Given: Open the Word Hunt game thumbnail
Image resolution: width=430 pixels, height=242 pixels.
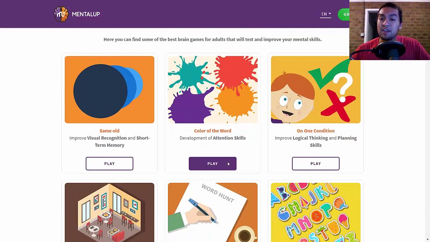Looking at the screenshot, I should click(x=213, y=212).
